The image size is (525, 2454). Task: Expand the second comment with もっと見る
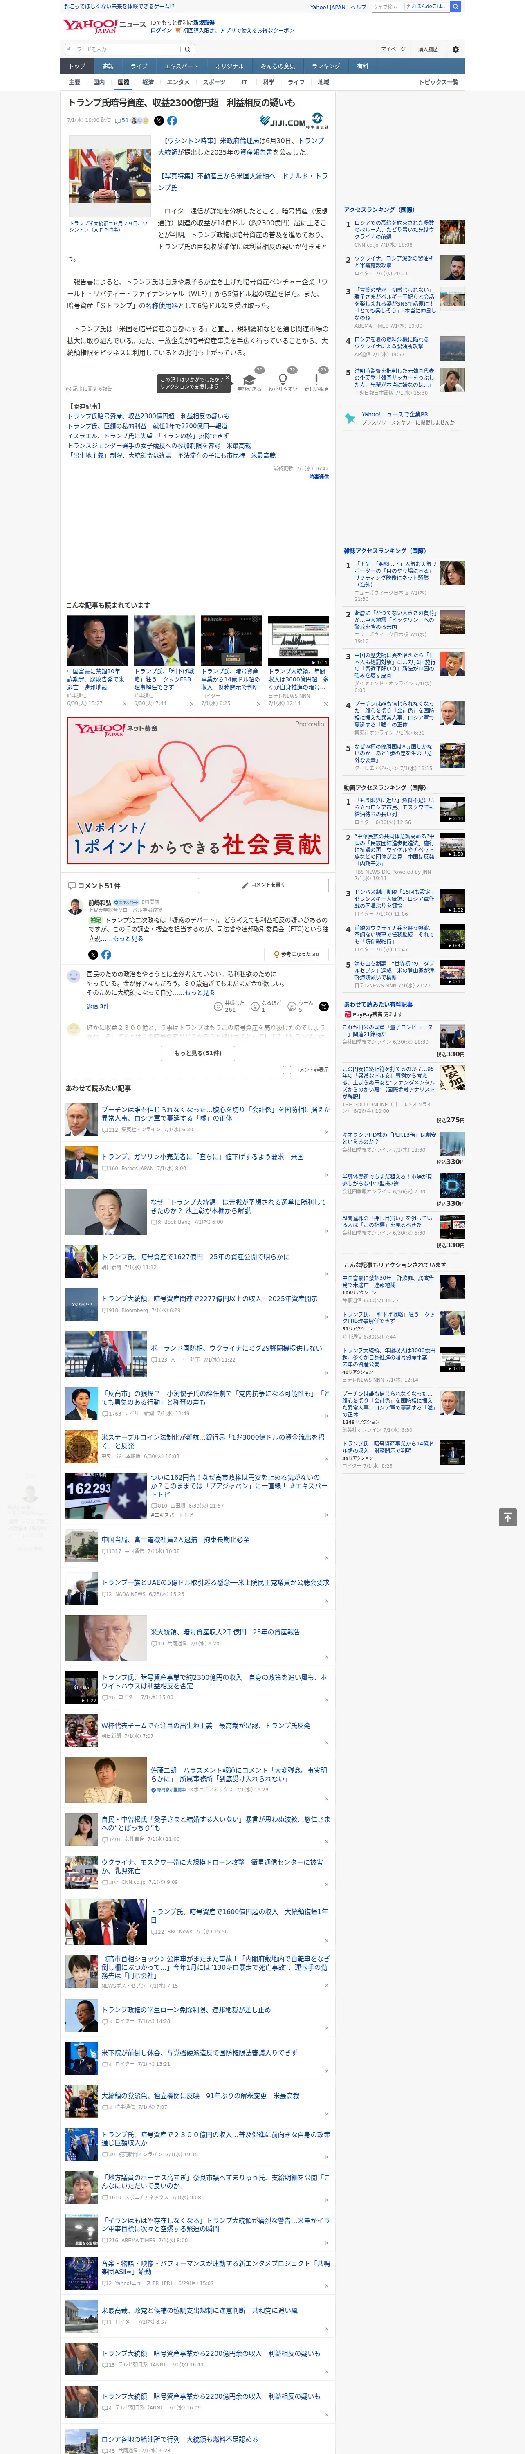(x=200, y=992)
